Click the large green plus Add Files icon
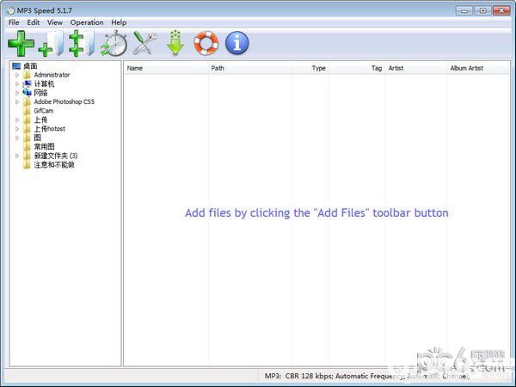The height and width of the screenshot is (387, 516). click(21, 43)
